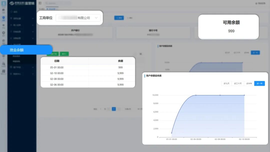Click the chart data point above 05-01 00:00
This screenshot has width=270, height=152.
coord(171,133)
